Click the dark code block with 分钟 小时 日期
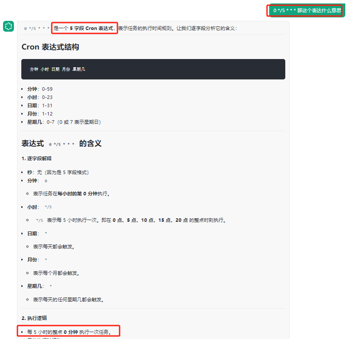 (153, 69)
